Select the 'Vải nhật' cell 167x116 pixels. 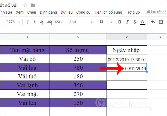pos(27,94)
